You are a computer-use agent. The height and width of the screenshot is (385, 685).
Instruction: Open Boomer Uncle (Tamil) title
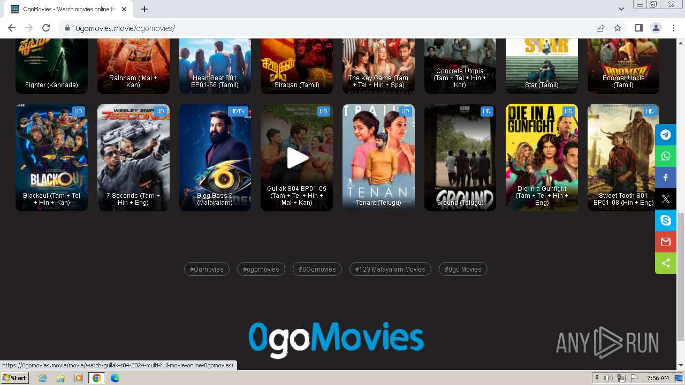tap(623, 81)
